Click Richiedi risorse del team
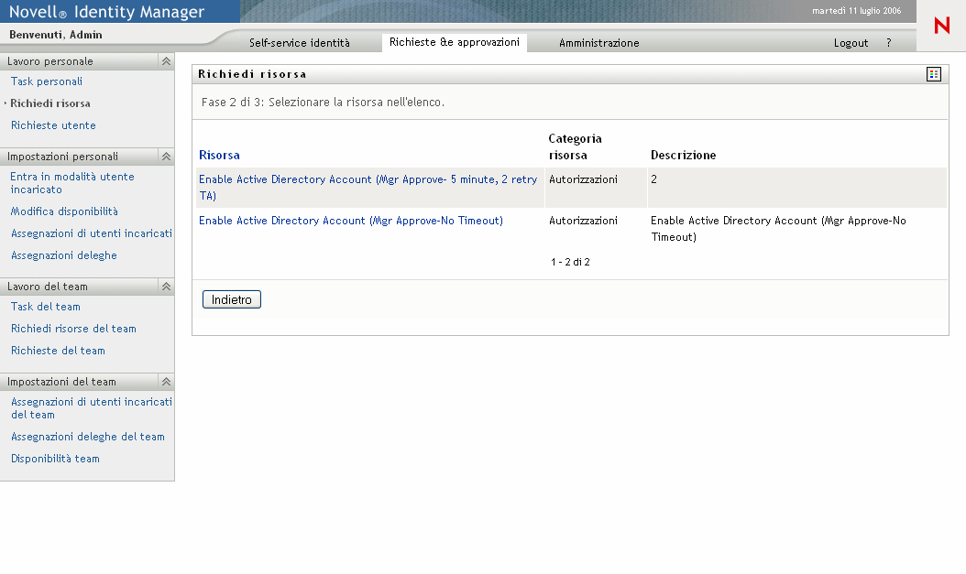Viewport: 966px width, 574px height. pos(73,329)
